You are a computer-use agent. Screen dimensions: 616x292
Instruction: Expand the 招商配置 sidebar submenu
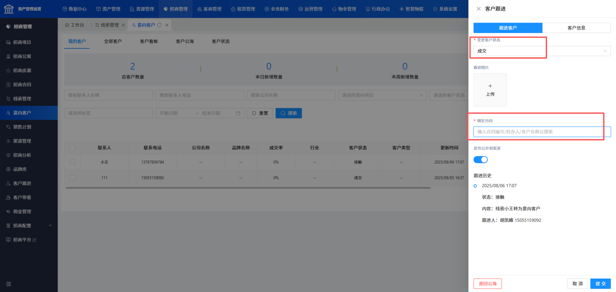tap(29, 226)
